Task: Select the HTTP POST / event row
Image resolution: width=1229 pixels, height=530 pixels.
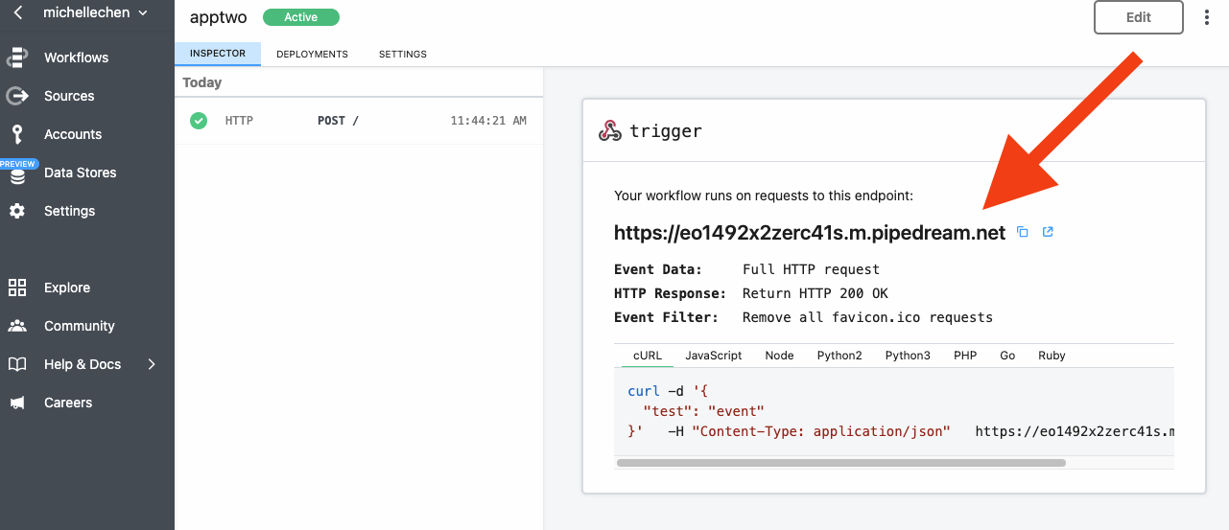Action: pos(359,121)
